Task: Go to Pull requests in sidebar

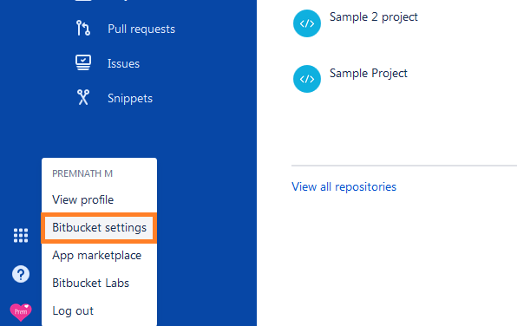Action: (141, 29)
